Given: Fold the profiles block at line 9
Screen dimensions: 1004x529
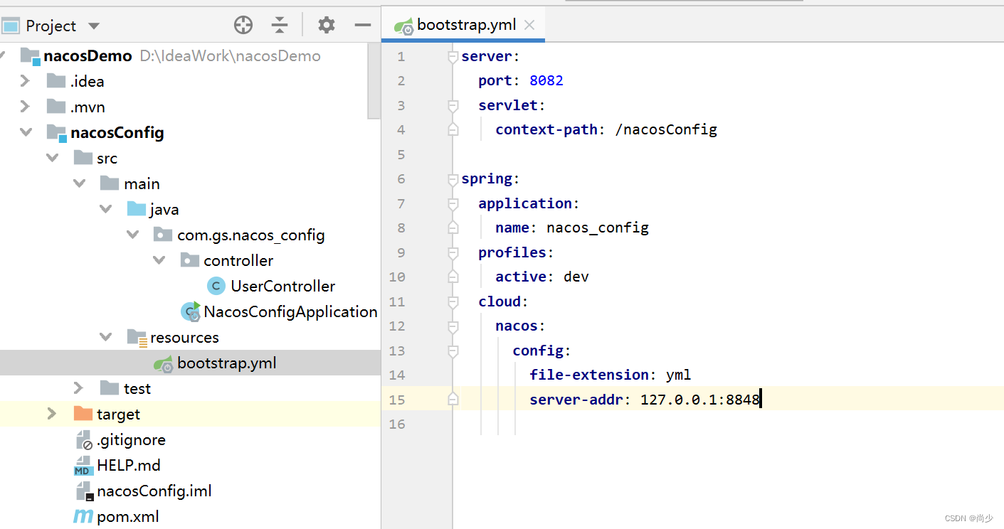Looking at the screenshot, I should [x=453, y=253].
